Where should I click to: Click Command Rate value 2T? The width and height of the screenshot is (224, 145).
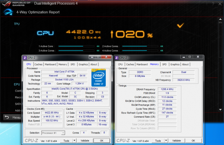click(x=167, y=117)
